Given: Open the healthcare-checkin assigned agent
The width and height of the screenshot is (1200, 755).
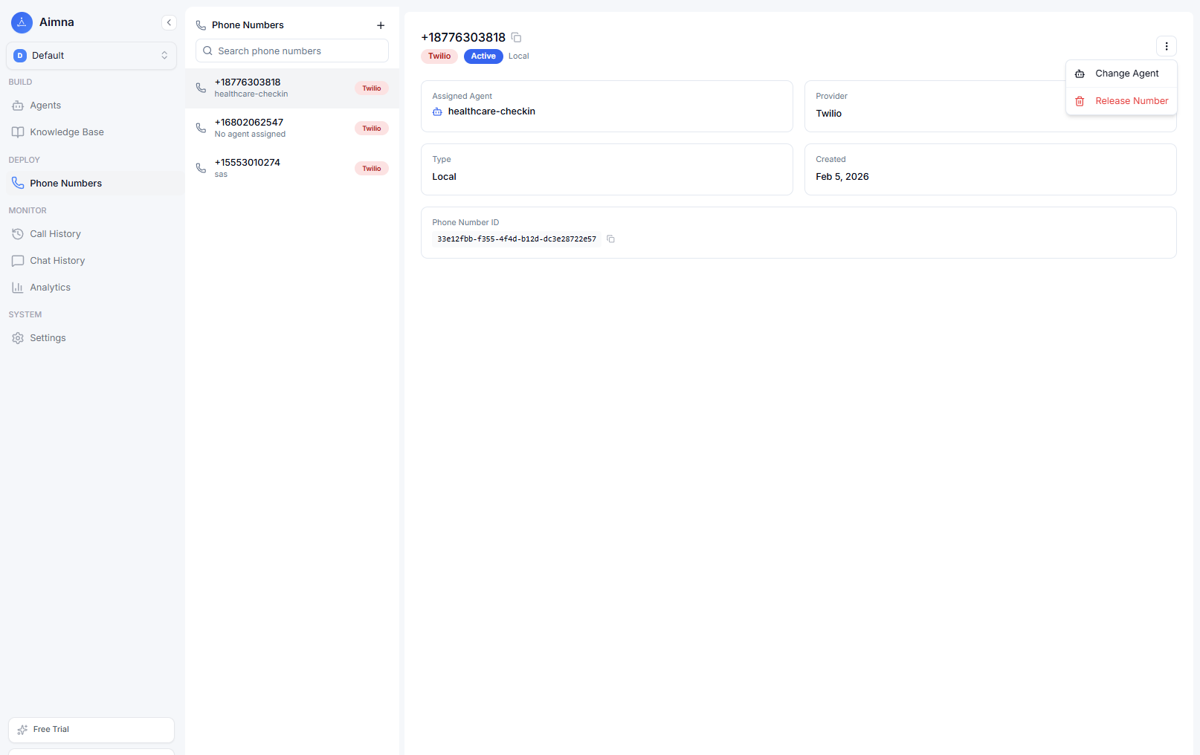Looking at the screenshot, I should (x=491, y=111).
